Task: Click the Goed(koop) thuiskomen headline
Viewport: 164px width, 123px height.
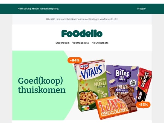Action: click(x=42, y=86)
